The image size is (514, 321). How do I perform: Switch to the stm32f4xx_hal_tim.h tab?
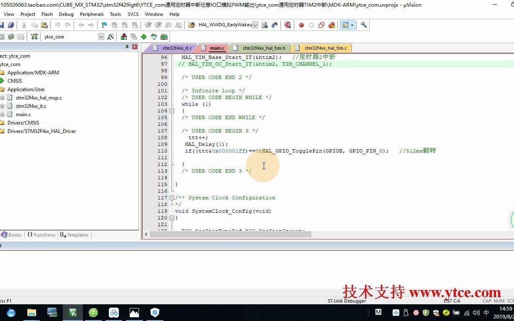pos(264,48)
